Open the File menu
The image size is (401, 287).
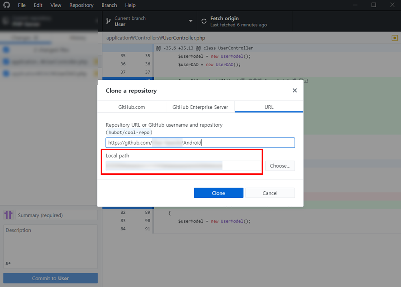tap(22, 5)
